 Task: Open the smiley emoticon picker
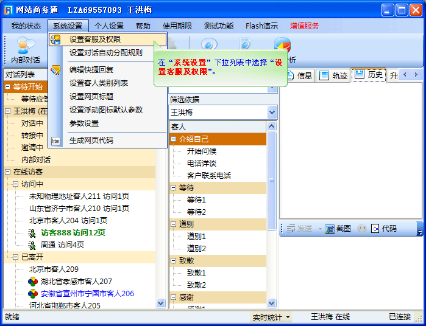362,229
